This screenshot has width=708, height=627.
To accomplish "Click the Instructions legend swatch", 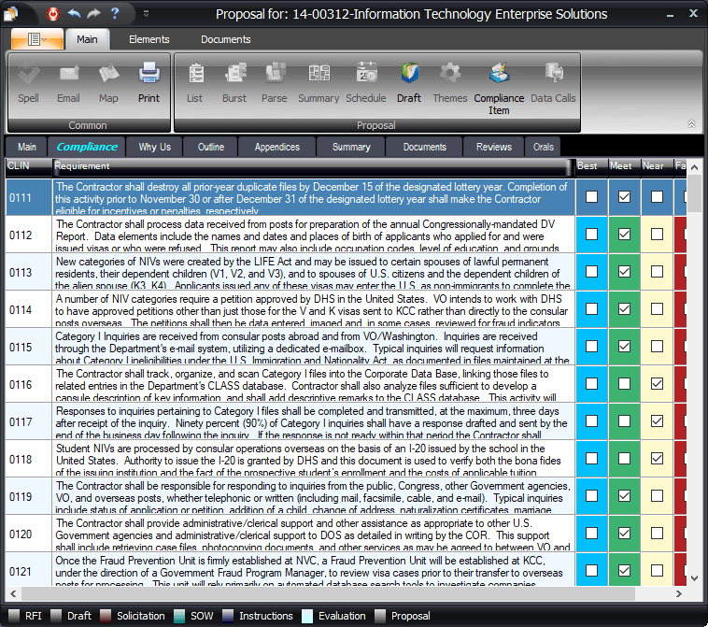I will click(x=228, y=616).
